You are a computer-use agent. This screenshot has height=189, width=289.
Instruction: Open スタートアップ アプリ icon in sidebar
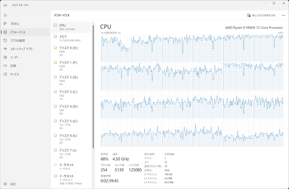pyautogui.click(x=5, y=49)
